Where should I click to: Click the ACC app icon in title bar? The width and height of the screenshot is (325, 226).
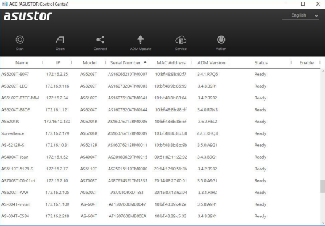[x=5, y=4]
